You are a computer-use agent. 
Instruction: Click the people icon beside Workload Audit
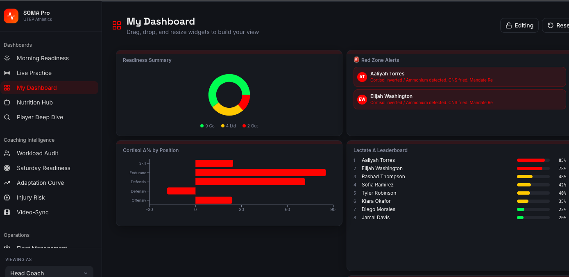(x=7, y=153)
